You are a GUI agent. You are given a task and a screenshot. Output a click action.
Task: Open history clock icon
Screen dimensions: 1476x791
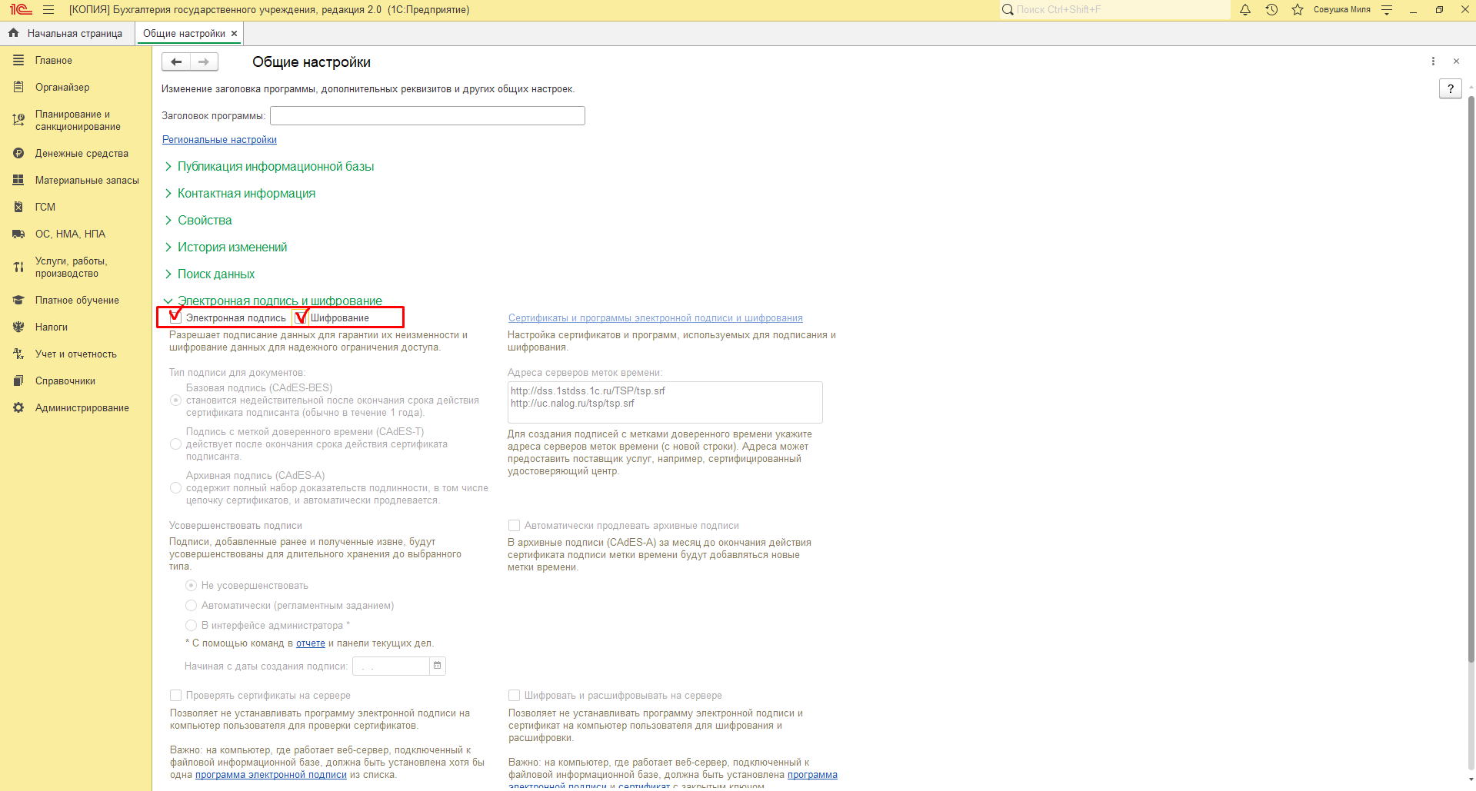[1271, 10]
